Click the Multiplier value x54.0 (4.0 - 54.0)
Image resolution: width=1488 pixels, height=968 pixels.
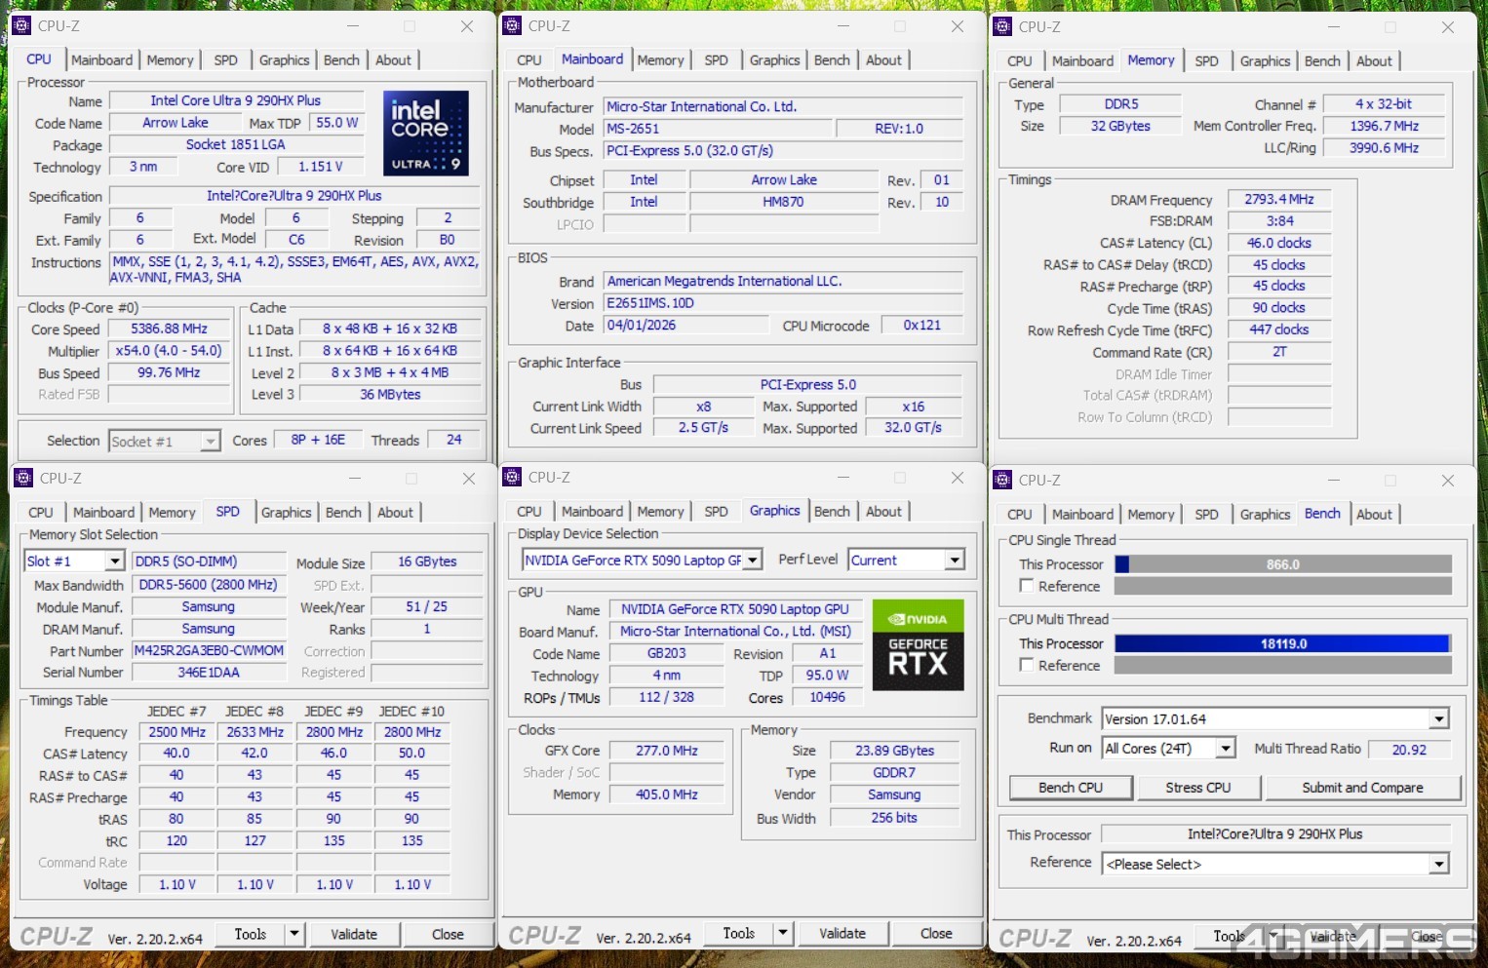[169, 351]
